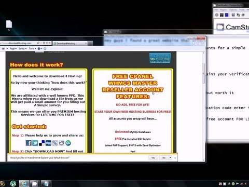Click the Internet Explorer help icon
The image size is (249, 187).
(39, 49)
